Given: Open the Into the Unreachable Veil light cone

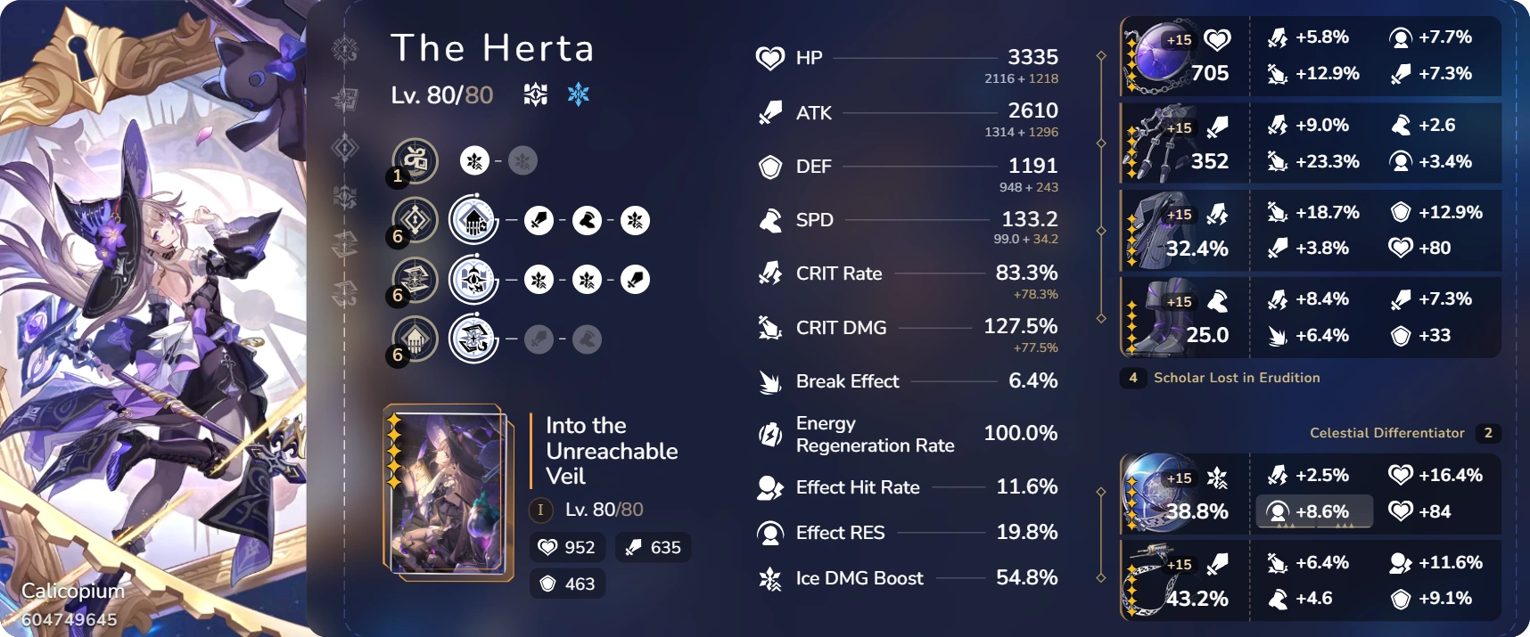Looking at the screenshot, I should click(x=613, y=451).
